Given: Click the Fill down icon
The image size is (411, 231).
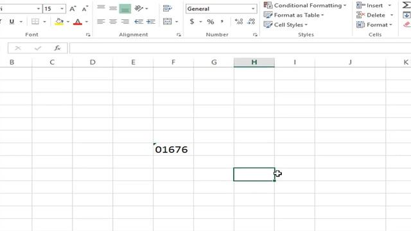Looking at the screenshot, I should pos(407,15).
